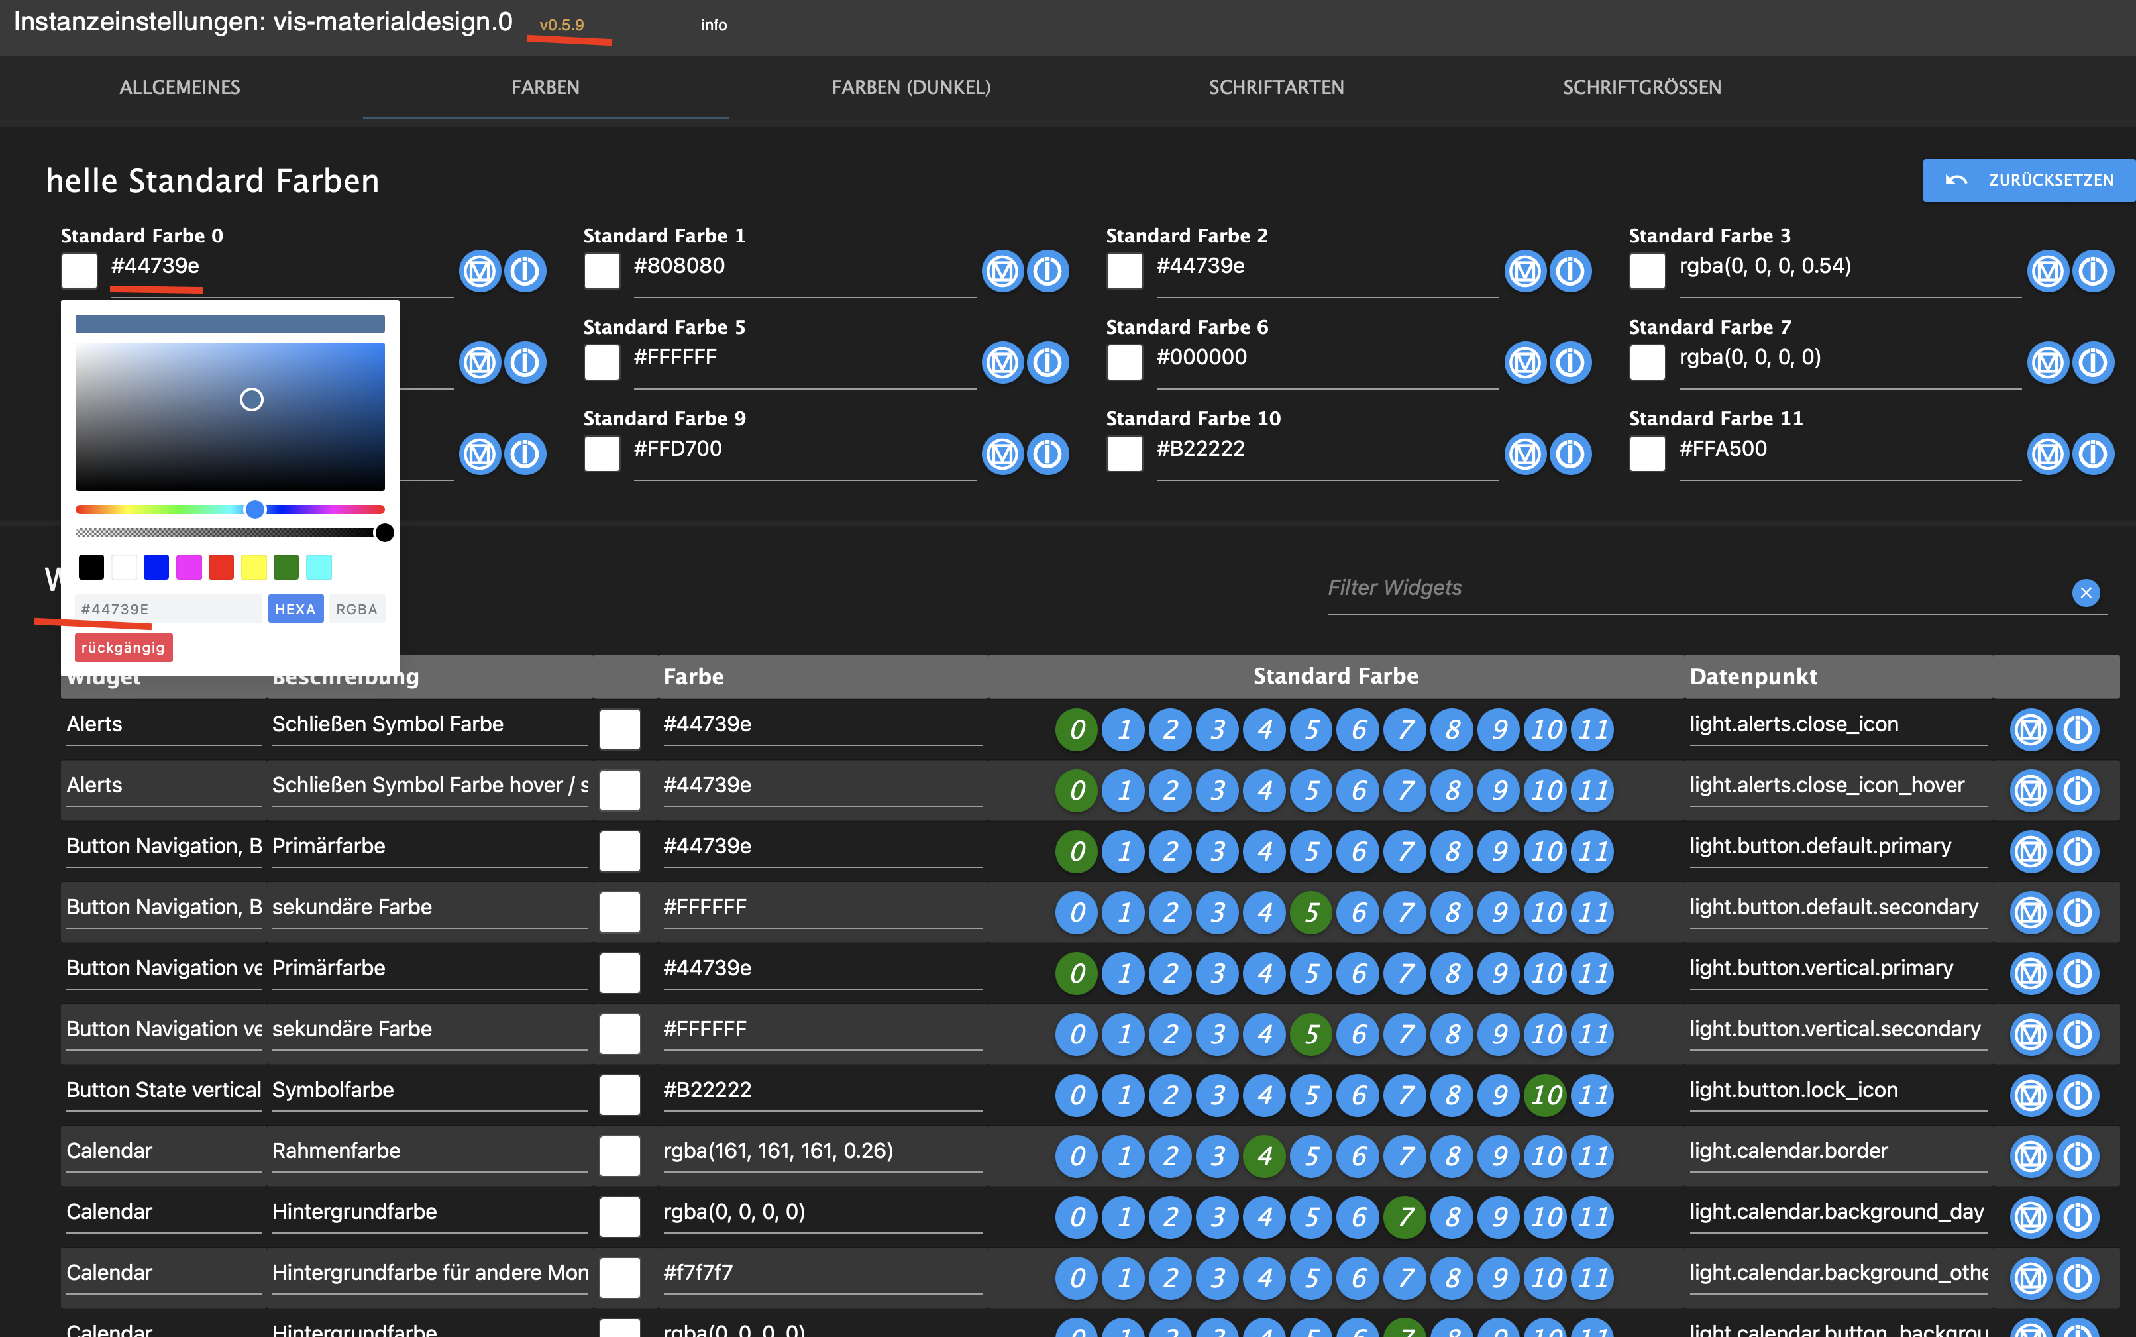Assign standard color 3 to Alerts Schließen Symbol Farbe

point(1218,729)
